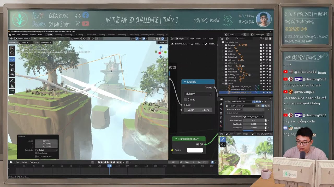Select the Cursor tool in viewport toolbar
This screenshot has height=187, width=334.
tap(12, 53)
